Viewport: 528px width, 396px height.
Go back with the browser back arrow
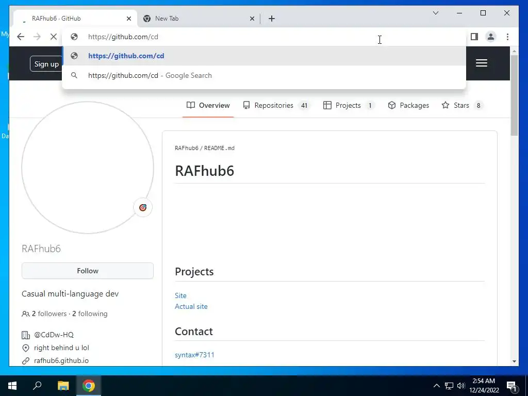[x=21, y=37]
